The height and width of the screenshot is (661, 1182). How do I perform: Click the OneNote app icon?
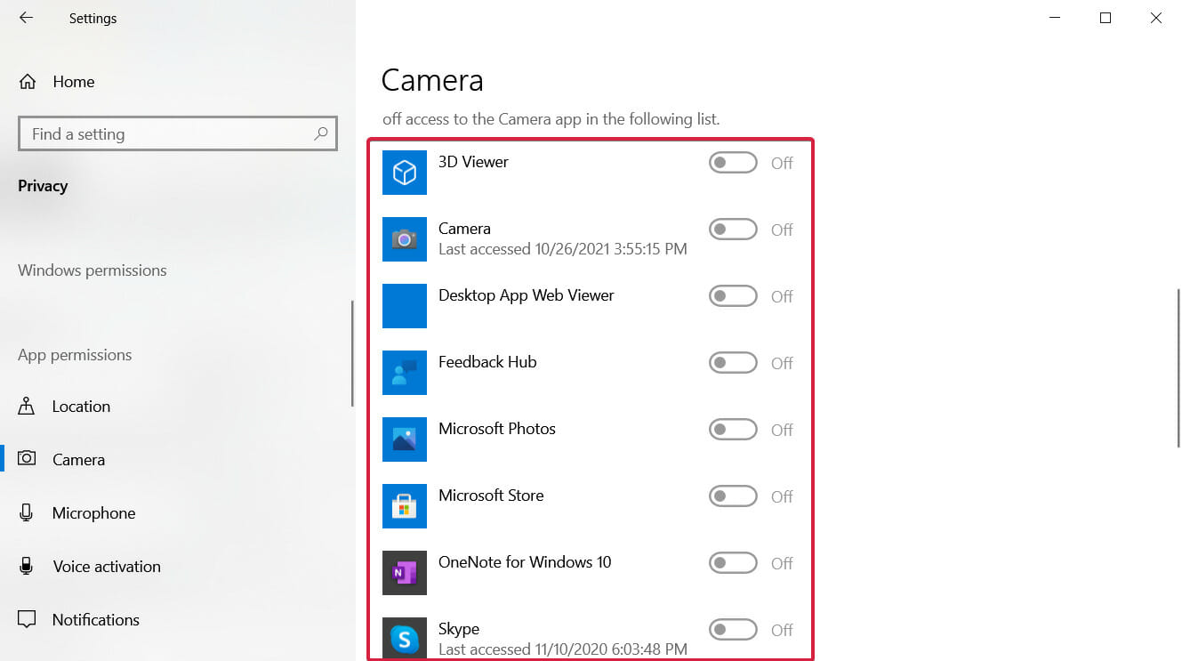(x=405, y=573)
